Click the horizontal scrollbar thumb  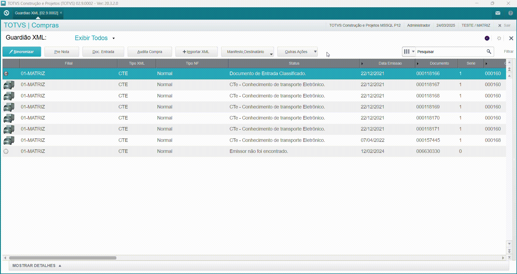point(63,258)
